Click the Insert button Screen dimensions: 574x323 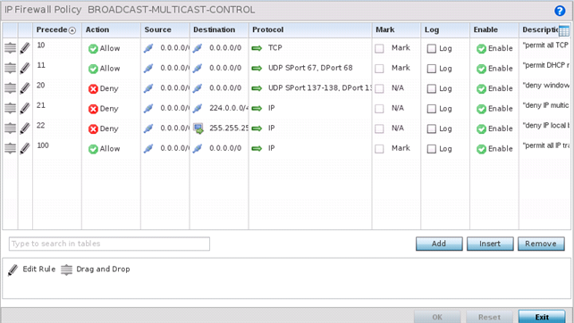click(x=490, y=244)
